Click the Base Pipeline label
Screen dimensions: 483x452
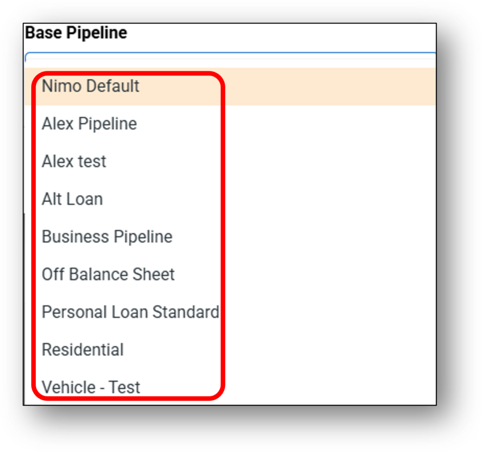click(76, 33)
